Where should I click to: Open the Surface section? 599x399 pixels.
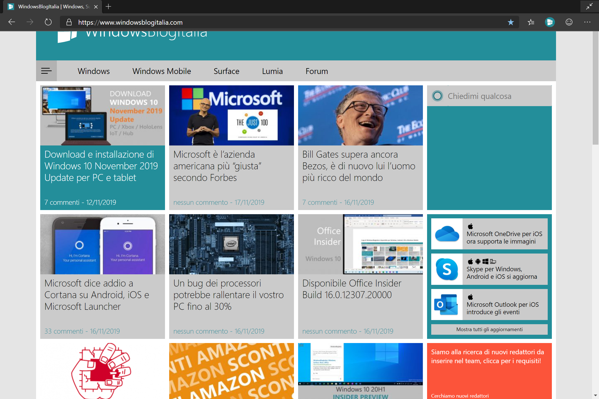226,71
